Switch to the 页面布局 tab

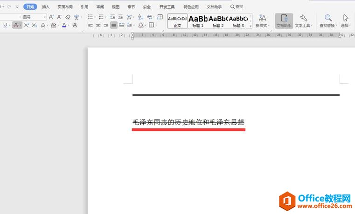click(65, 7)
